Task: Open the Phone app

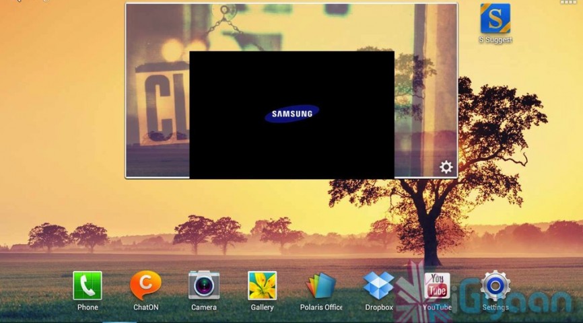Action: (x=88, y=285)
